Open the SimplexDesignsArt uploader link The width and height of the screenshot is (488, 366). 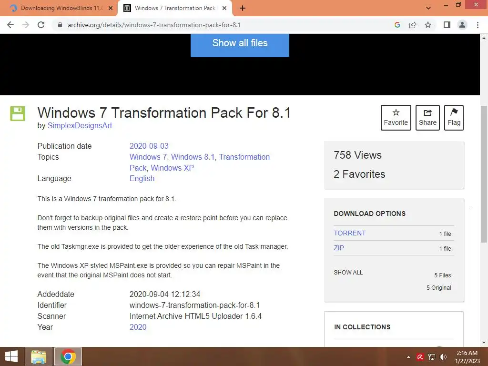tap(80, 125)
